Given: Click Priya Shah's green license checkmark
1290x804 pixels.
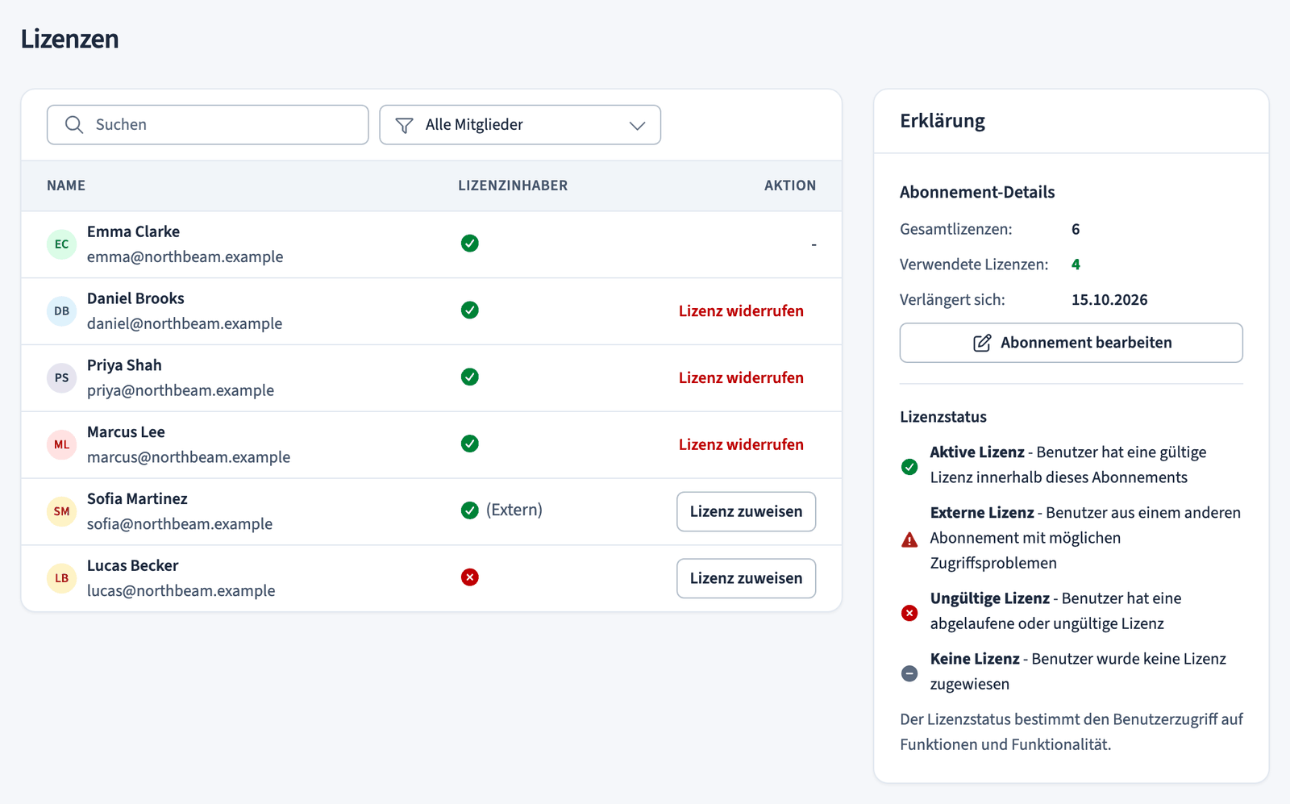Looking at the screenshot, I should tap(470, 377).
